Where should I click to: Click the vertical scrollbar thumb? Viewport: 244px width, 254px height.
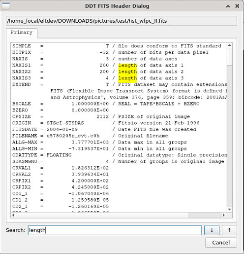tap(230, 57)
